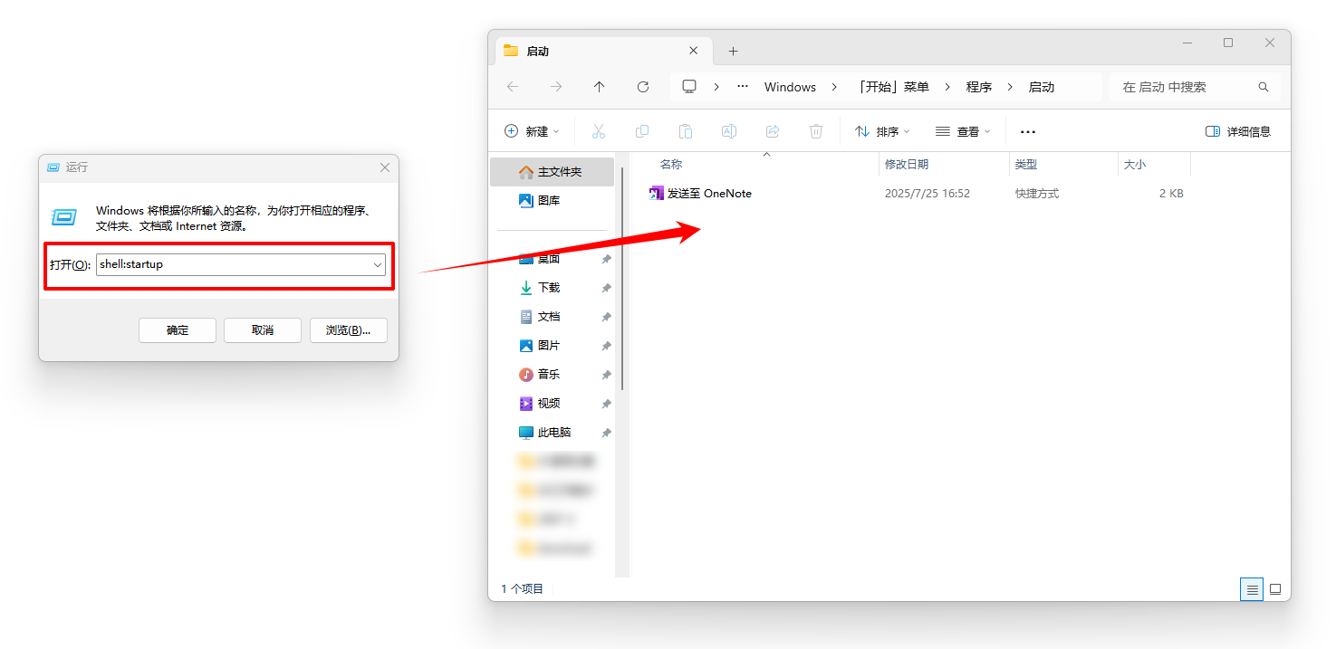Viewport: 1336px width, 649px height.
Task: Sort by the 大小 column header
Action: coord(1154,165)
